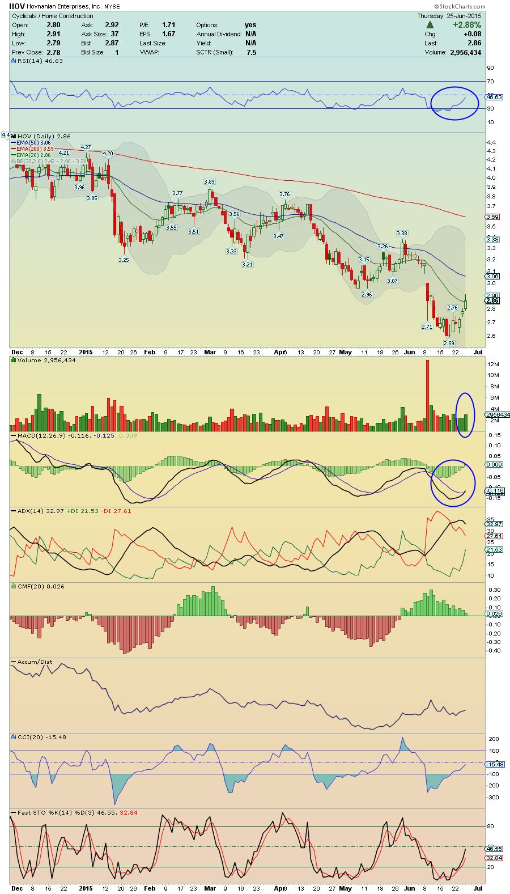Image resolution: width=510 pixels, height=894 pixels.
Task: Click the '2956434' volume axis tag
Action: click(498, 415)
